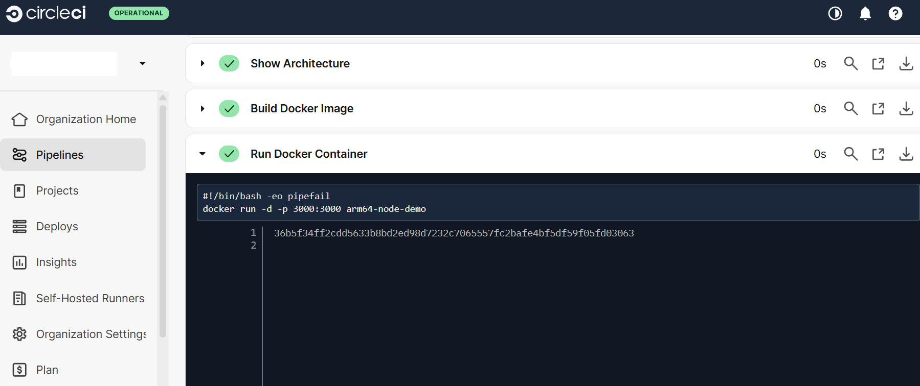Download Show Architecture step output

click(x=906, y=63)
